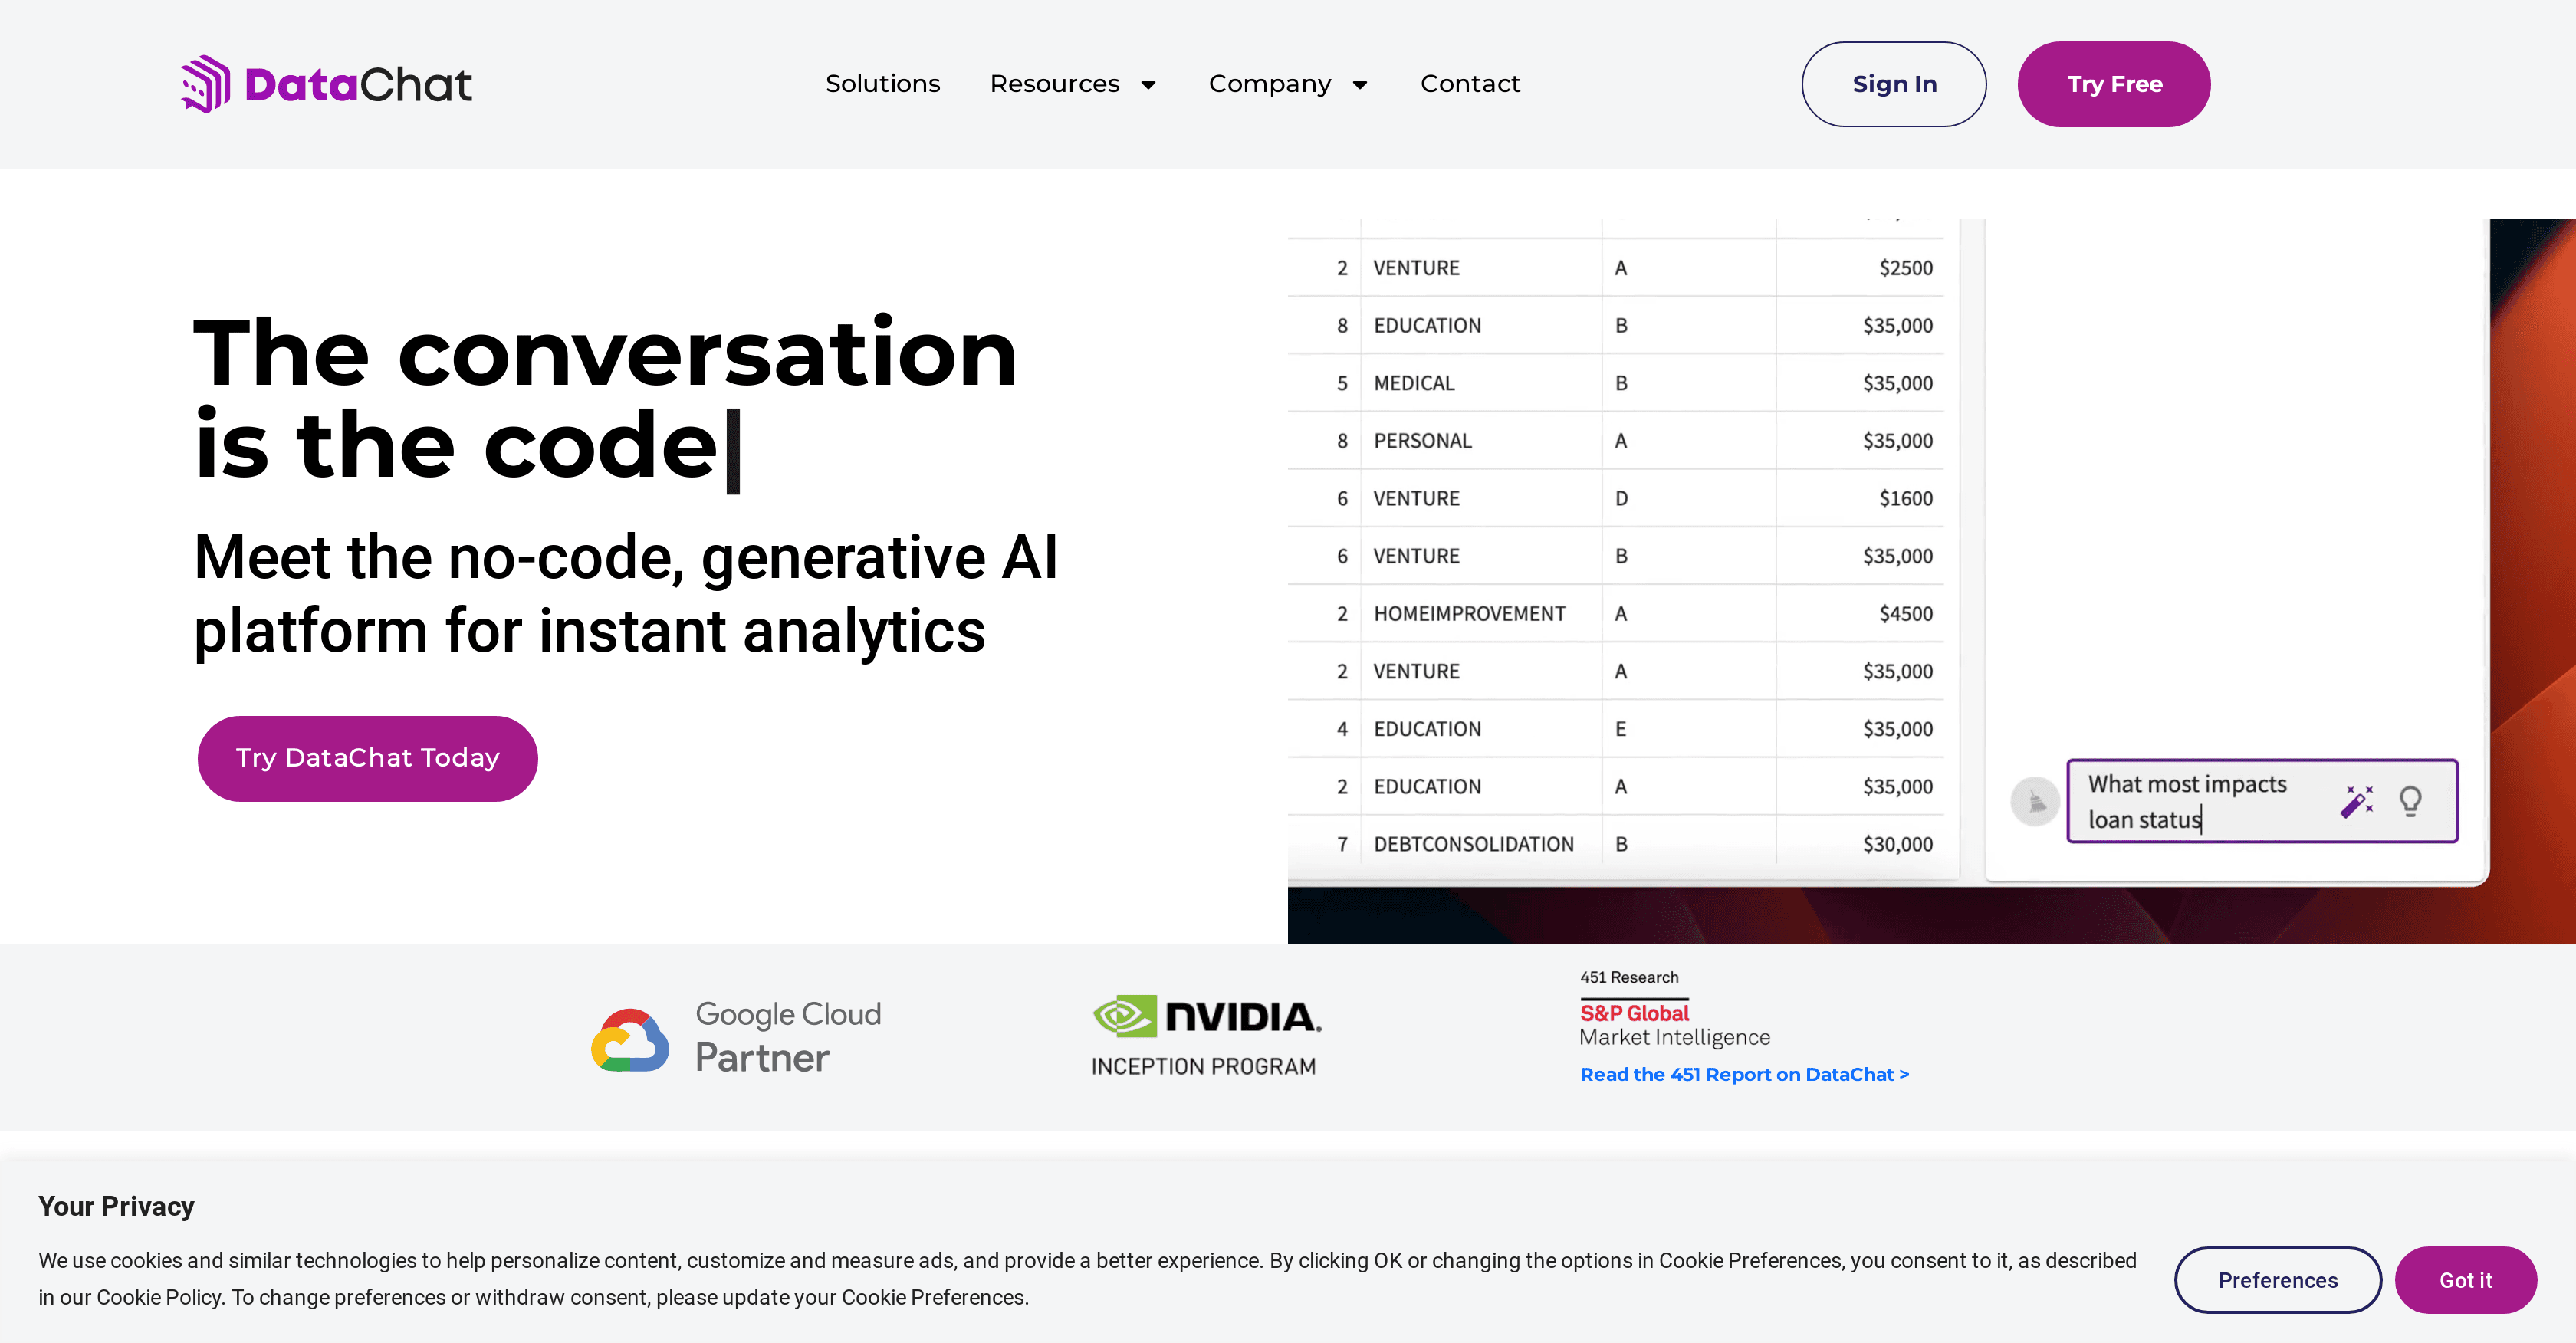Click the NVIDIA Inception Program logo
This screenshot has height=1343, width=2576.
tap(1206, 1036)
